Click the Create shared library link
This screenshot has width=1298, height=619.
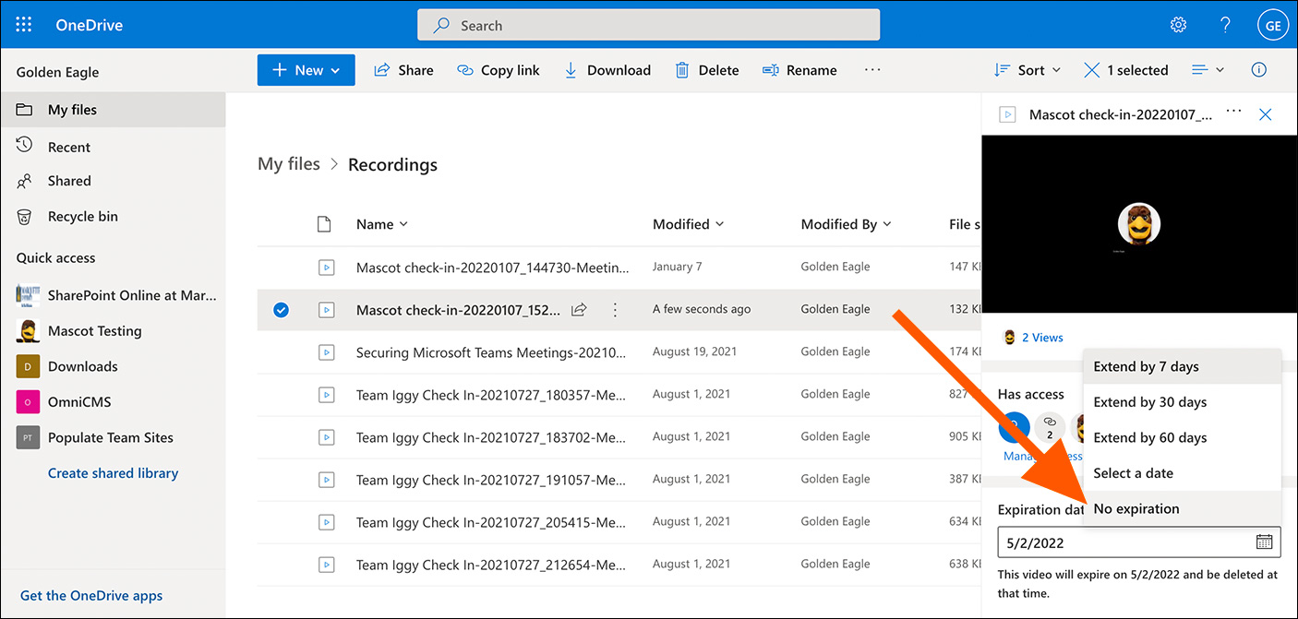point(113,473)
